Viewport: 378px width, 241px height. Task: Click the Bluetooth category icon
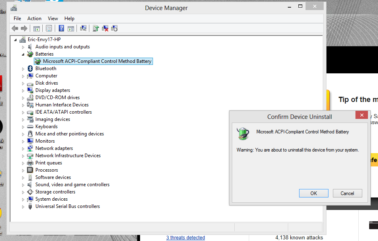click(30, 69)
